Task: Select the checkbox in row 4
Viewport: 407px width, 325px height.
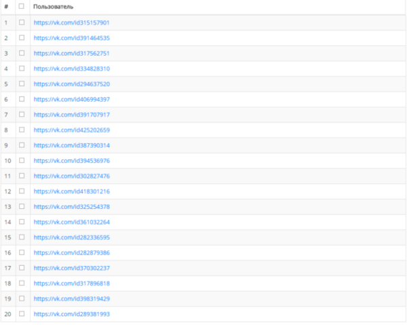Action: 22,69
